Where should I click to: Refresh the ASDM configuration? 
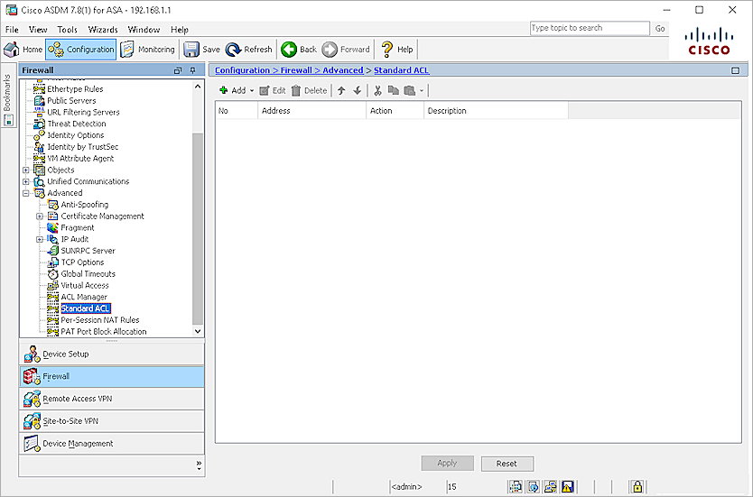pyautogui.click(x=234, y=50)
